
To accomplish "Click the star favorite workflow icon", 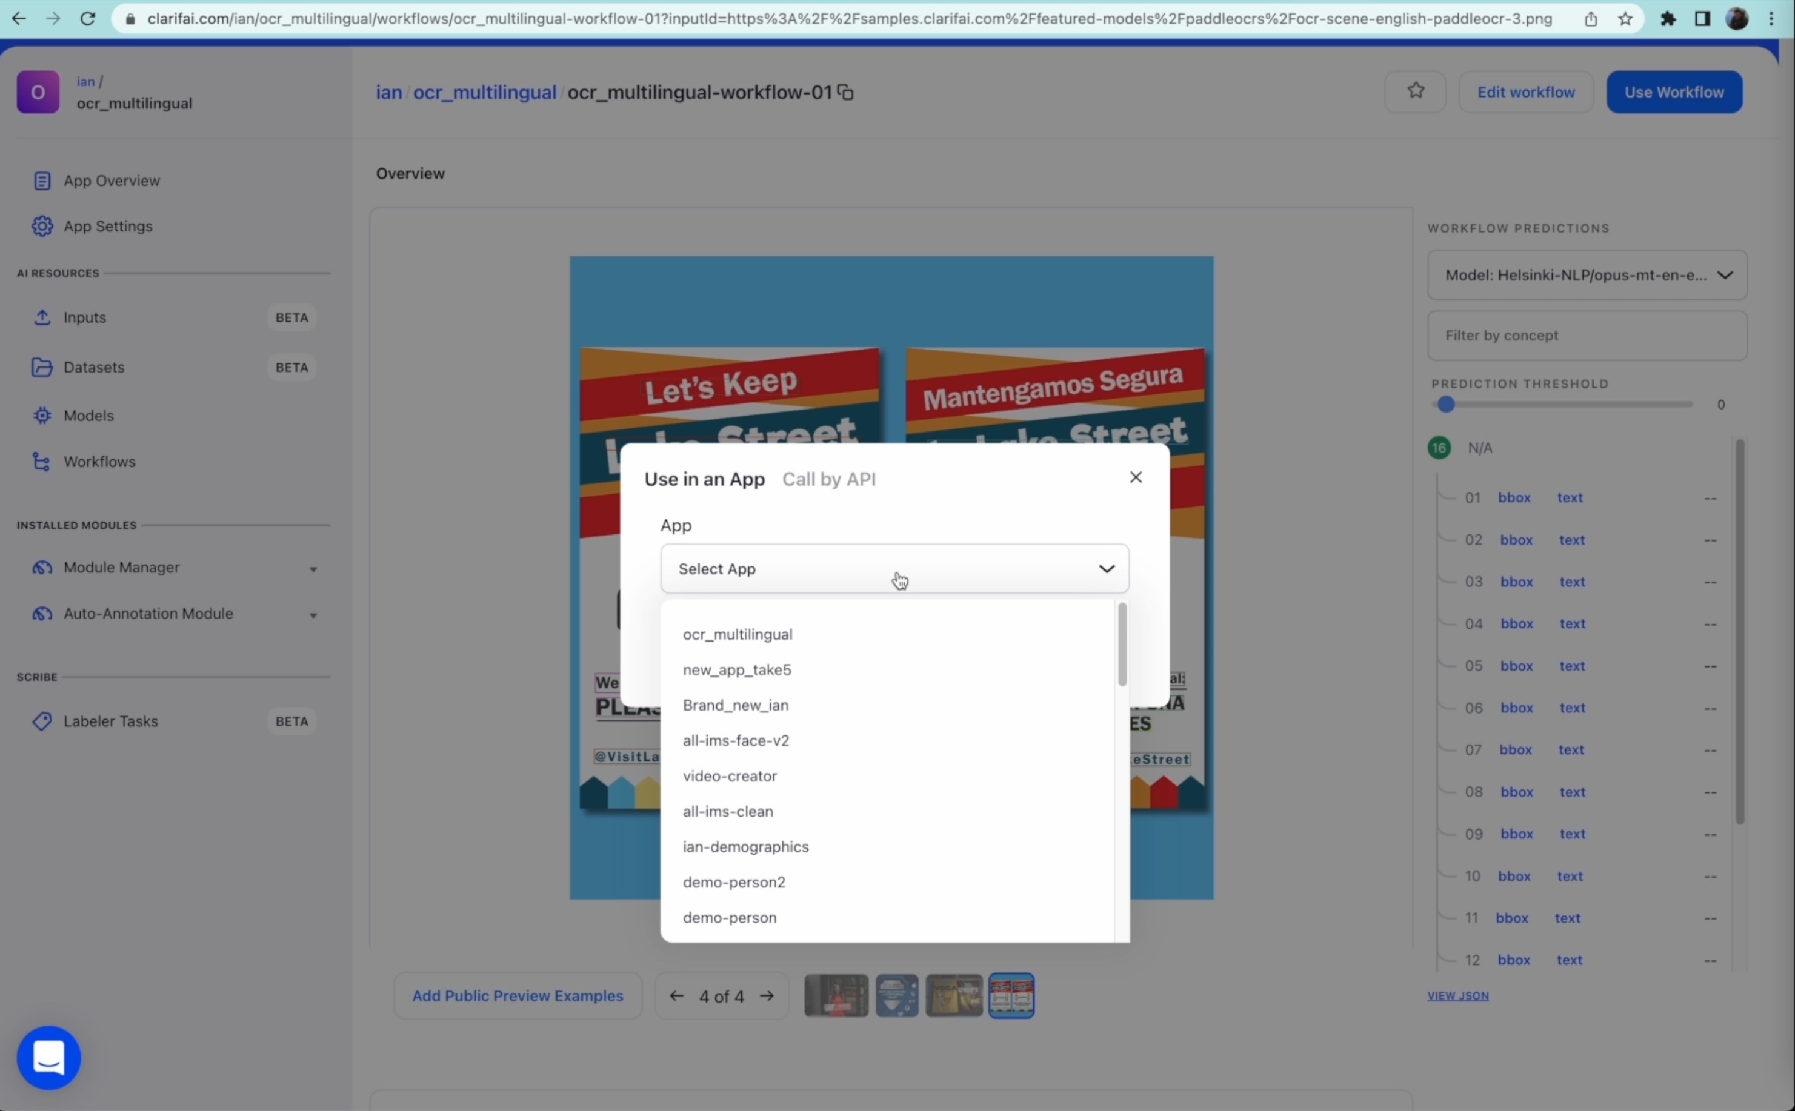I will [1415, 91].
